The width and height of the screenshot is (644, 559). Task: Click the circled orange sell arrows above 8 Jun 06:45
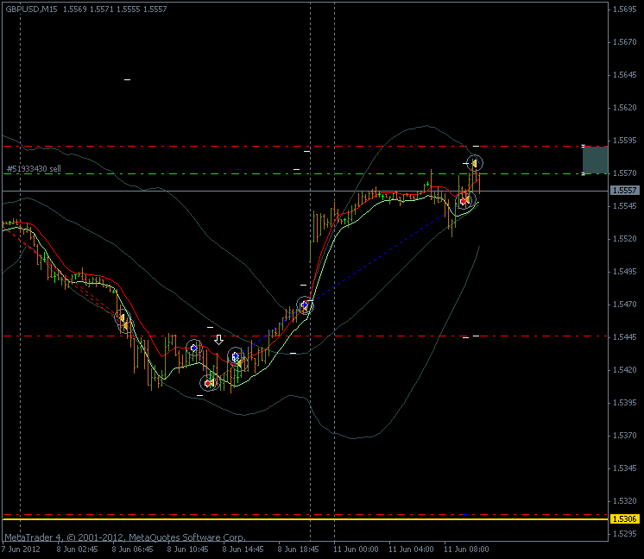pyautogui.click(x=124, y=321)
